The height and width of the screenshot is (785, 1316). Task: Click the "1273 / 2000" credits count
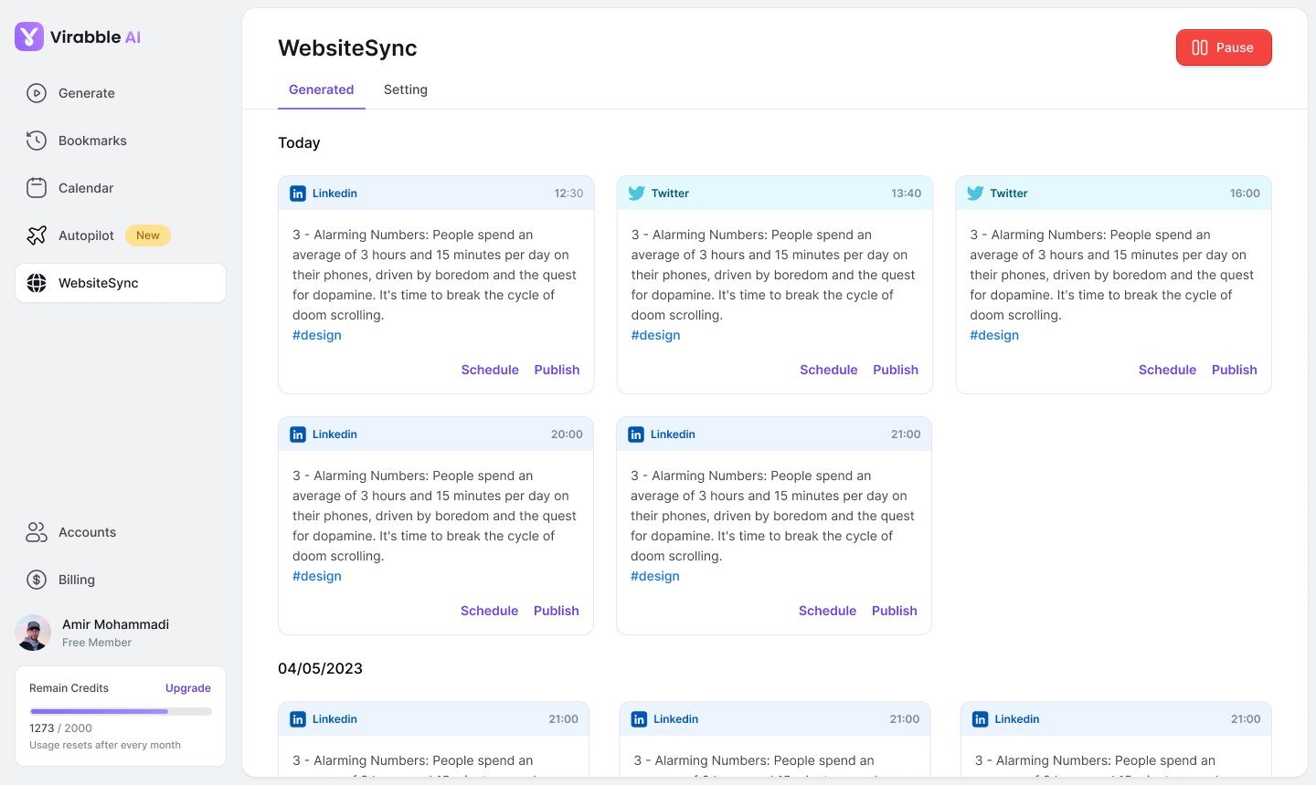click(60, 728)
